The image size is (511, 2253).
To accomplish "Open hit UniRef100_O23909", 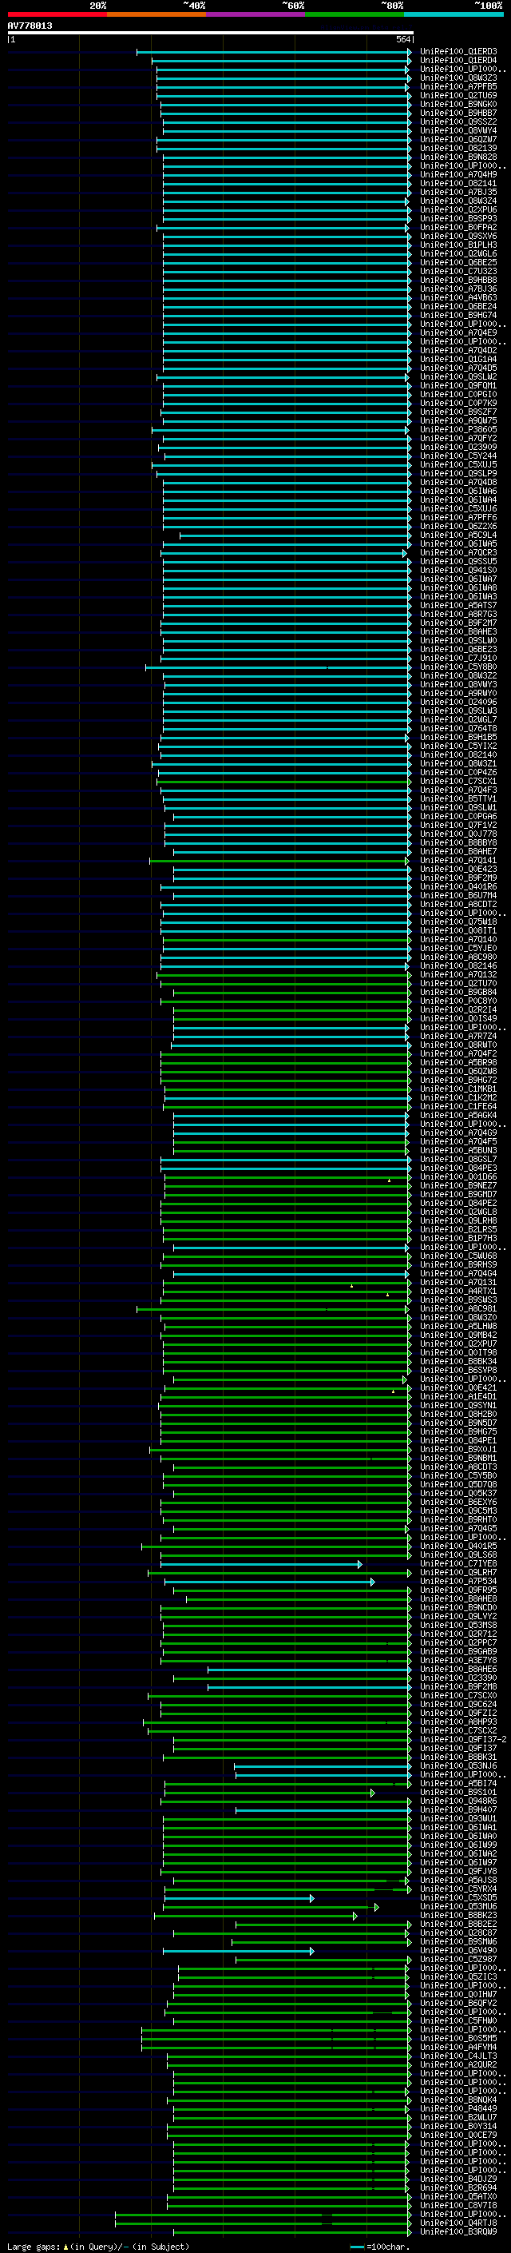I will pos(458,447).
